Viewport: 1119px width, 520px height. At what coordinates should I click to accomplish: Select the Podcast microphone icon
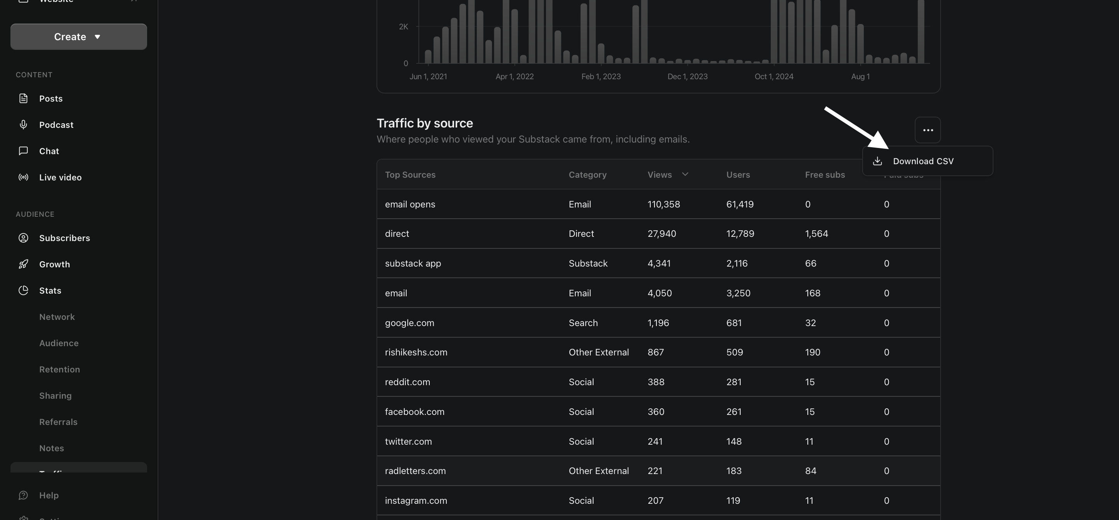tap(23, 125)
